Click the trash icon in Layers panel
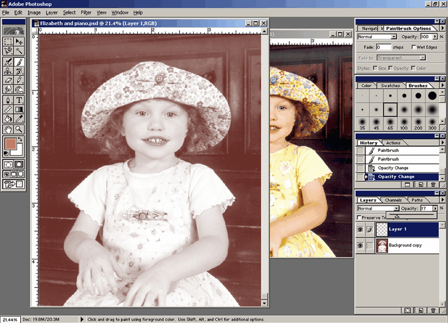448x323 pixels. point(433,310)
